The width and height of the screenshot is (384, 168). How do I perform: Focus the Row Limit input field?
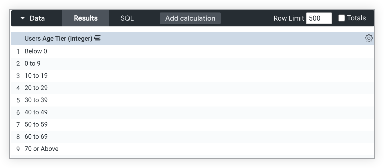coord(319,18)
